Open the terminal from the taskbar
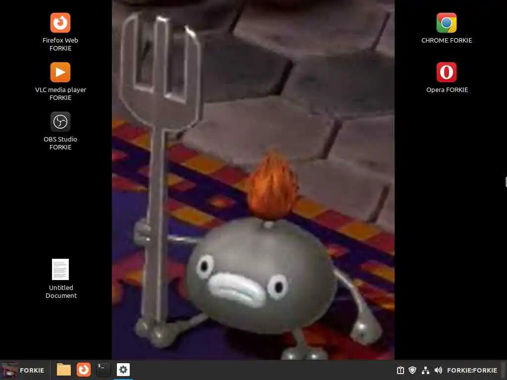 (103, 370)
